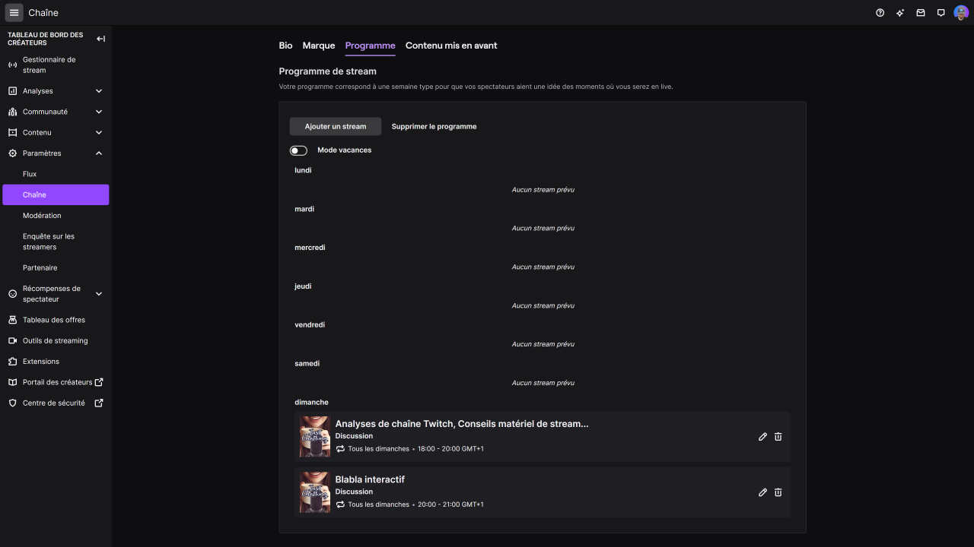Open the hamburger navigation menu
This screenshot has height=547, width=974.
(x=14, y=13)
